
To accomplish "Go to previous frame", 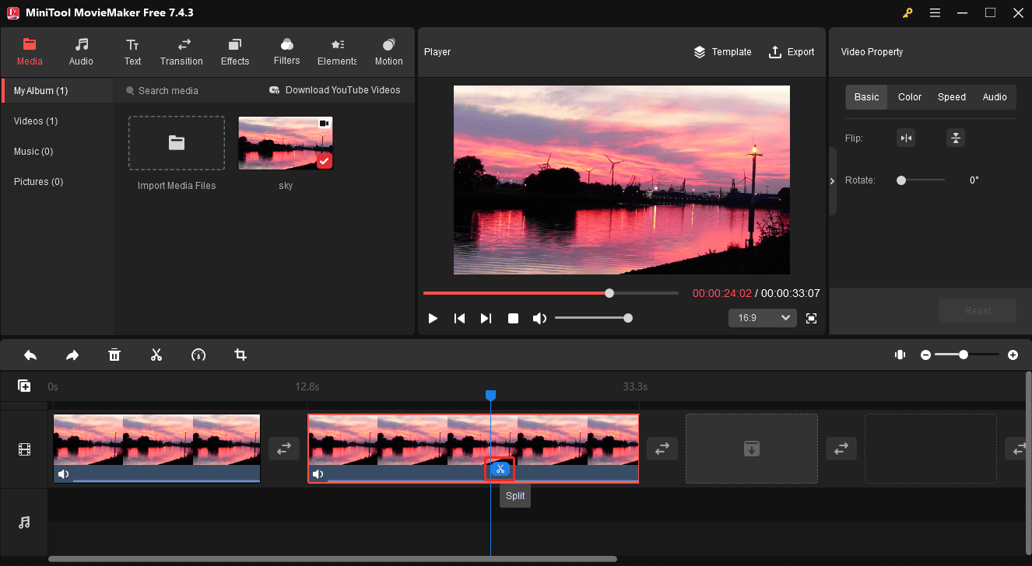I will (460, 318).
